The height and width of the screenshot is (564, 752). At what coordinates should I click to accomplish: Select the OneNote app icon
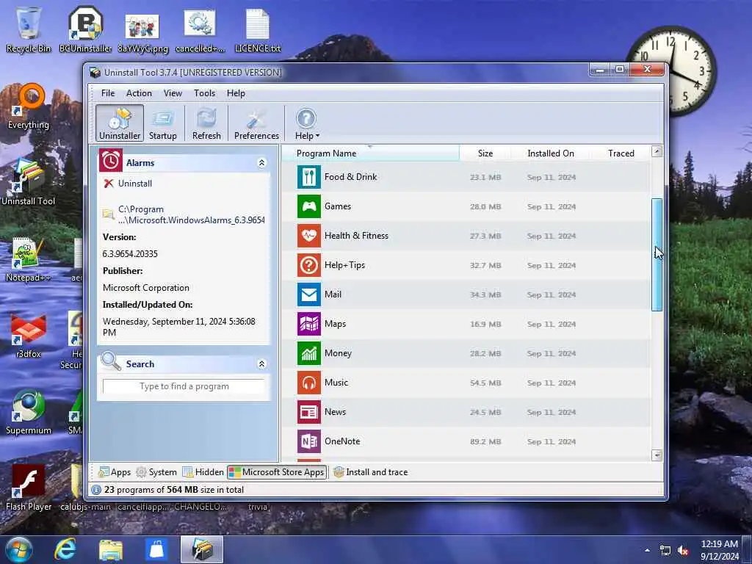[x=309, y=441]
